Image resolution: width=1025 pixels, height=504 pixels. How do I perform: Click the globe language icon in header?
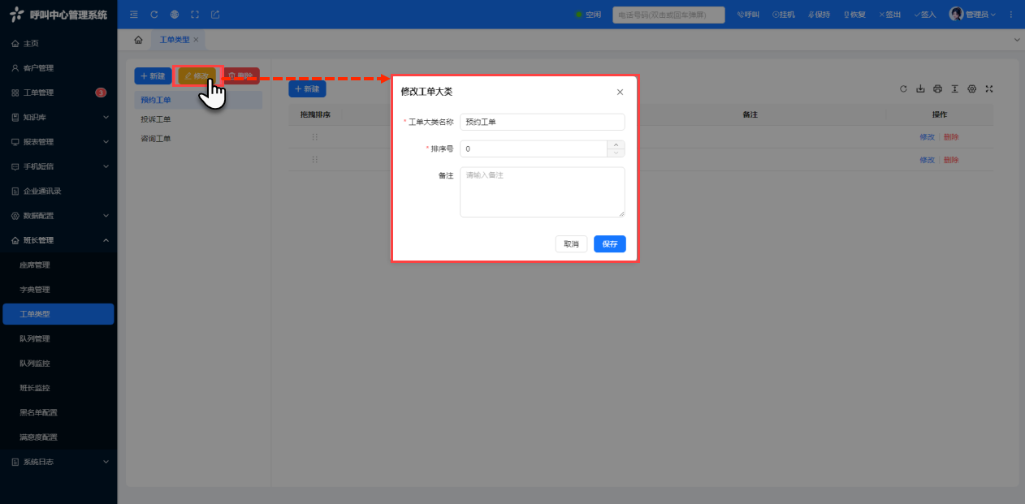click(x=175, y=15)
